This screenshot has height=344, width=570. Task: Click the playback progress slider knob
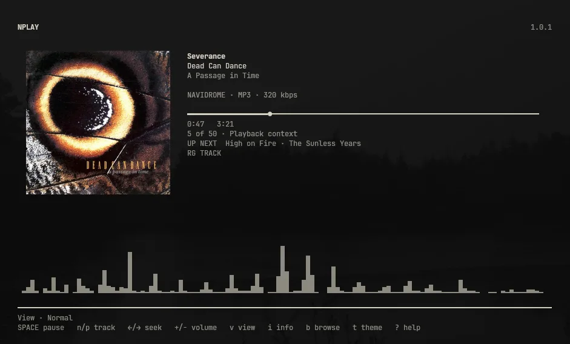[270, 114]
